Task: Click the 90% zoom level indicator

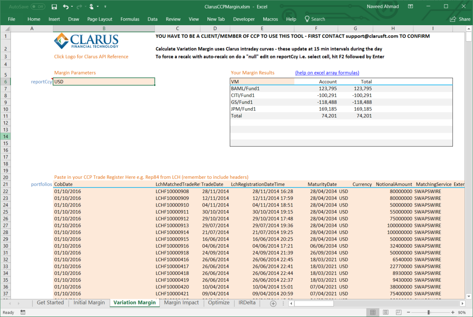Action: 462,312
